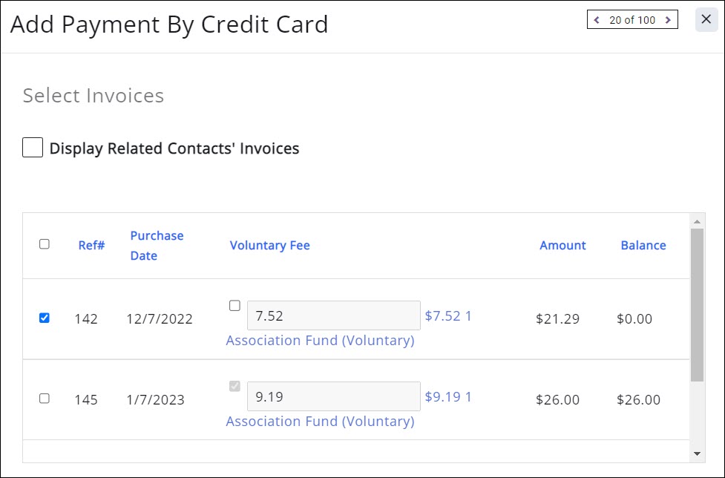Go to next page arrow in pager
The height and width of the screenshot is (478, 725).
[x=668, y=20]
